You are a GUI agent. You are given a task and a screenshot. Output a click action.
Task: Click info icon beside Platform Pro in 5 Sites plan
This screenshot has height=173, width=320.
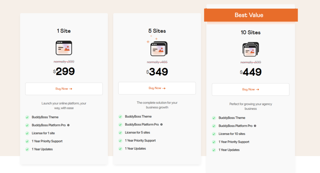(162, 125)
